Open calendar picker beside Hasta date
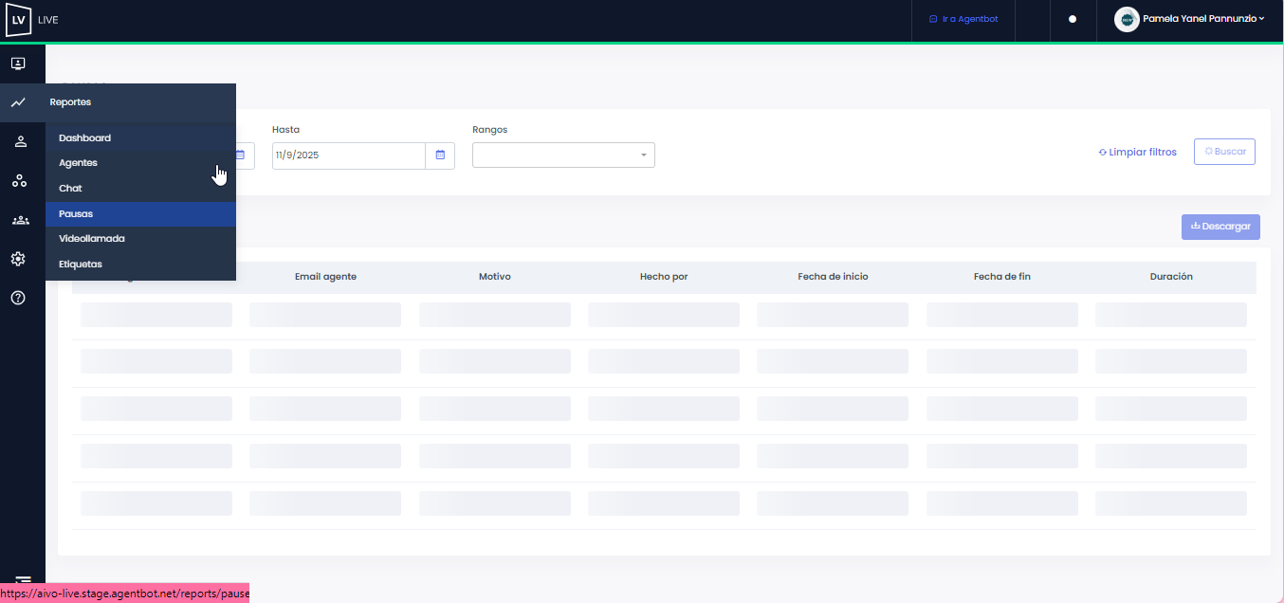 click(440, 155)
